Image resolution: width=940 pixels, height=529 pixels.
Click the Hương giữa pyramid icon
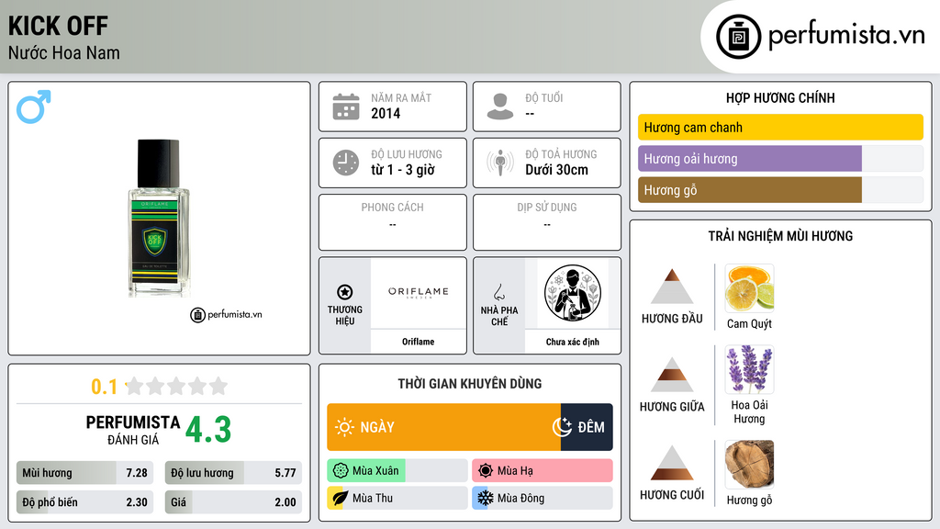point(672,375)
